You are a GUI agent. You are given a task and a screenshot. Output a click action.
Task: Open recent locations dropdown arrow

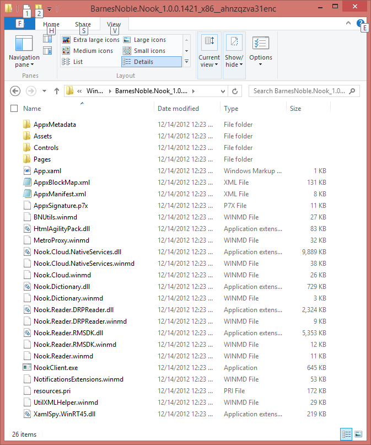pos(44,91)
